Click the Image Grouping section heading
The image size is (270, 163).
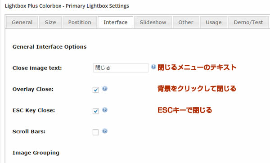click(36, 153)
